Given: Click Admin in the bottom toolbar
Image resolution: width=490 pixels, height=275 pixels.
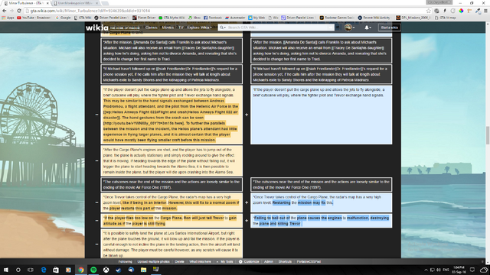Looking at the screenshot, I should 269,261.
